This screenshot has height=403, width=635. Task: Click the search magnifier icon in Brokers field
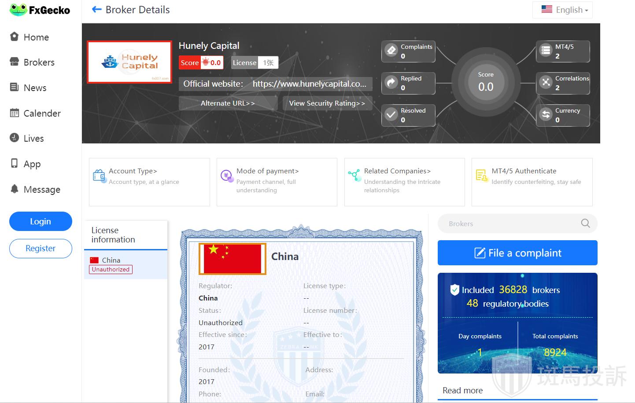(x=585, y=223)
